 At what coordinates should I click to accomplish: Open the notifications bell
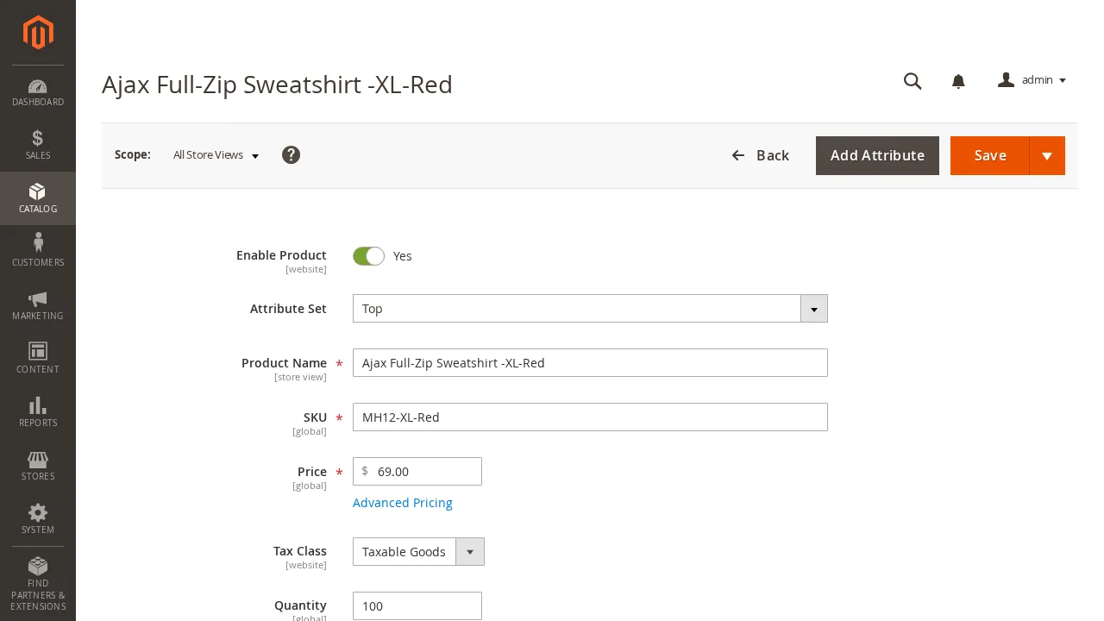point(958,81)
